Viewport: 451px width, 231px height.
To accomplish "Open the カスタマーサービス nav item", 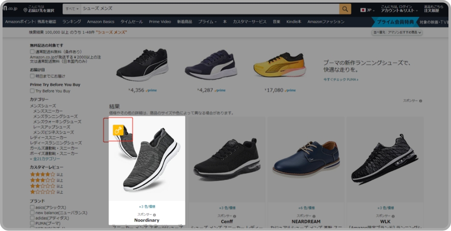I will (250, 22).
